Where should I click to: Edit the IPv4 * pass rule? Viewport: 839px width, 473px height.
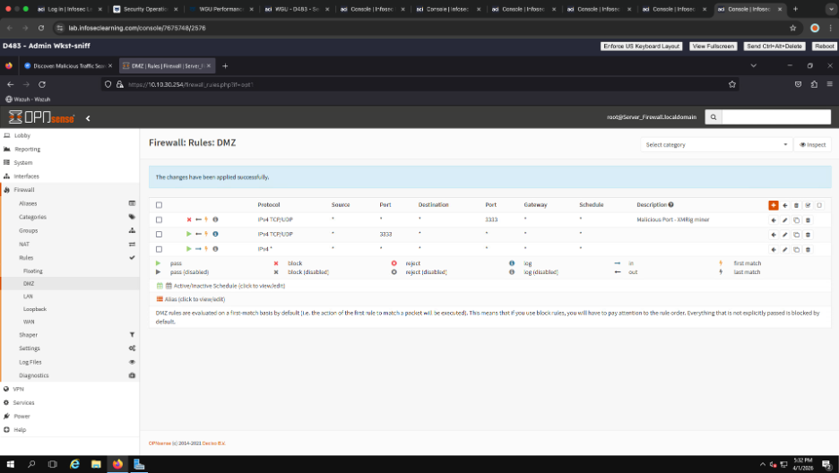click(x=785, y=250)
